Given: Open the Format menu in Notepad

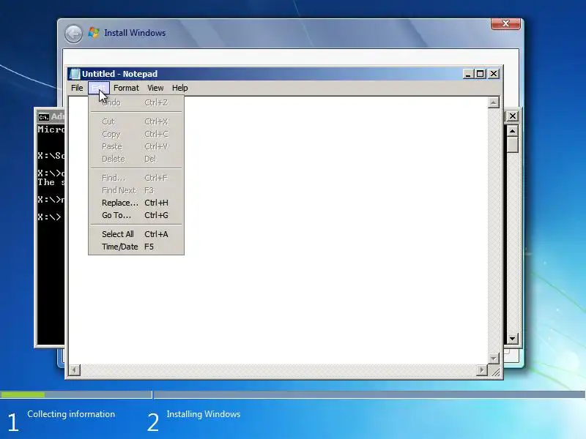Looking at the screenshot, I should point(126,88).
